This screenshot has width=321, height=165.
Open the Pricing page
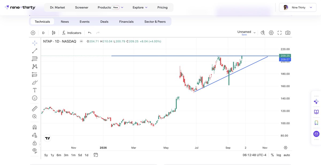pyautogui.click(x=162, y=7)
